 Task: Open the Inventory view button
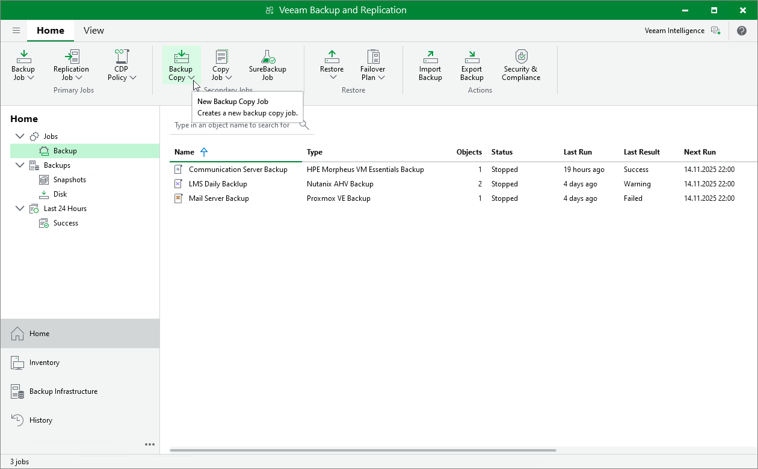coord(80,363)
